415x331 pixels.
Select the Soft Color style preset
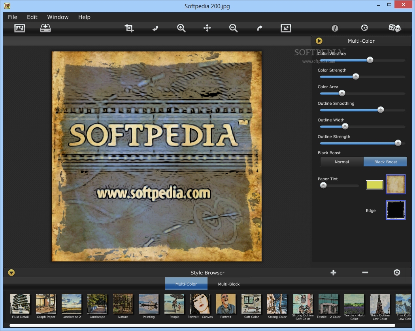point(251,306)
